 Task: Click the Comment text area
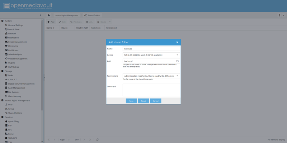[151, 90]
